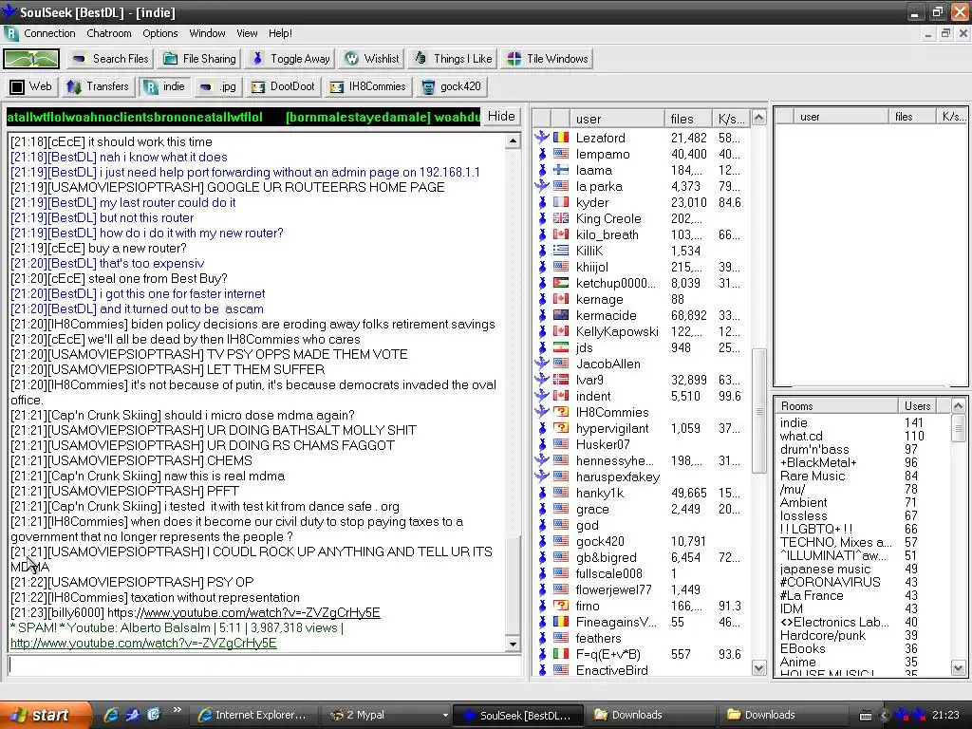This screenshot has height=729, width=972.
Task: Click hypervigilant's status bird icon
Action: 542,428
